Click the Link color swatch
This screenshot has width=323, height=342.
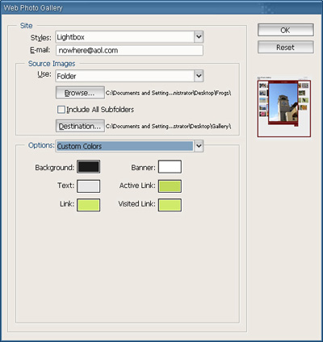pyautogui.click(x=89, y=205)
